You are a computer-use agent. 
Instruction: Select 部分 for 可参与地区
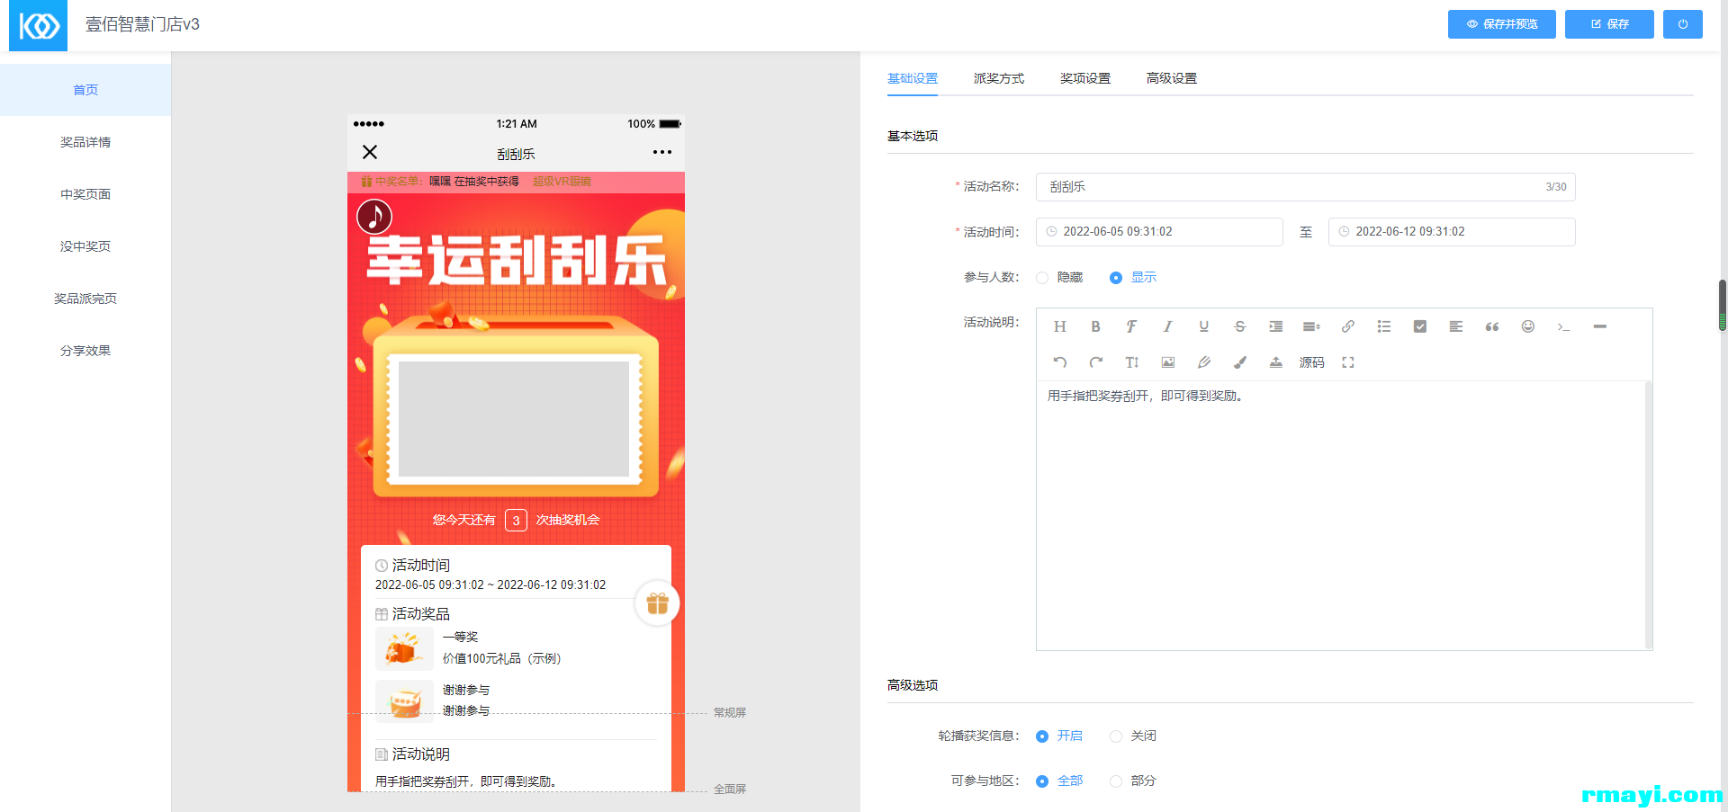point(1133,781)
